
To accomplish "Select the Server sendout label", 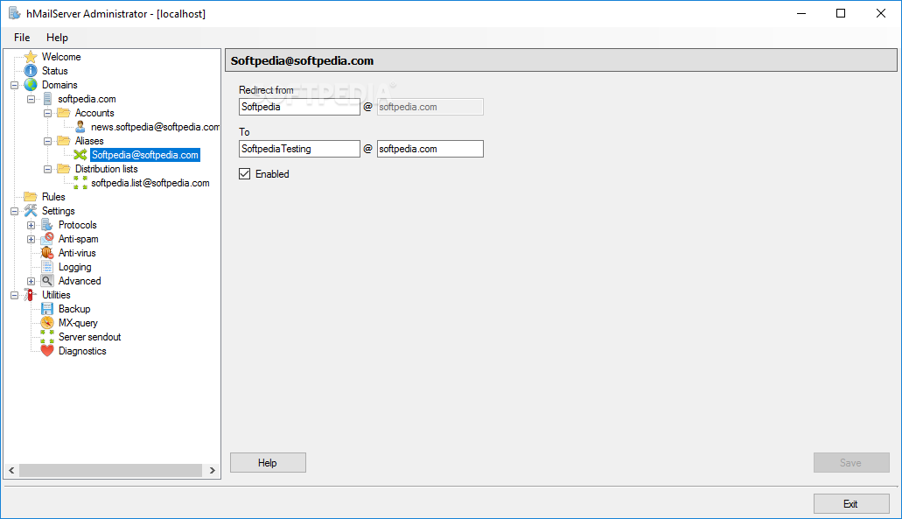I will click(90, 337).
